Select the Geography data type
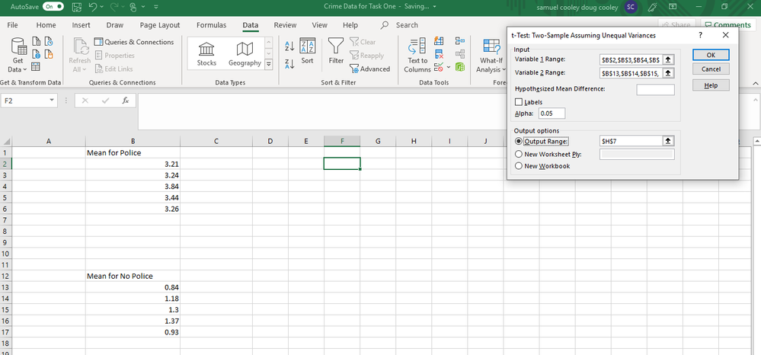 245,54
